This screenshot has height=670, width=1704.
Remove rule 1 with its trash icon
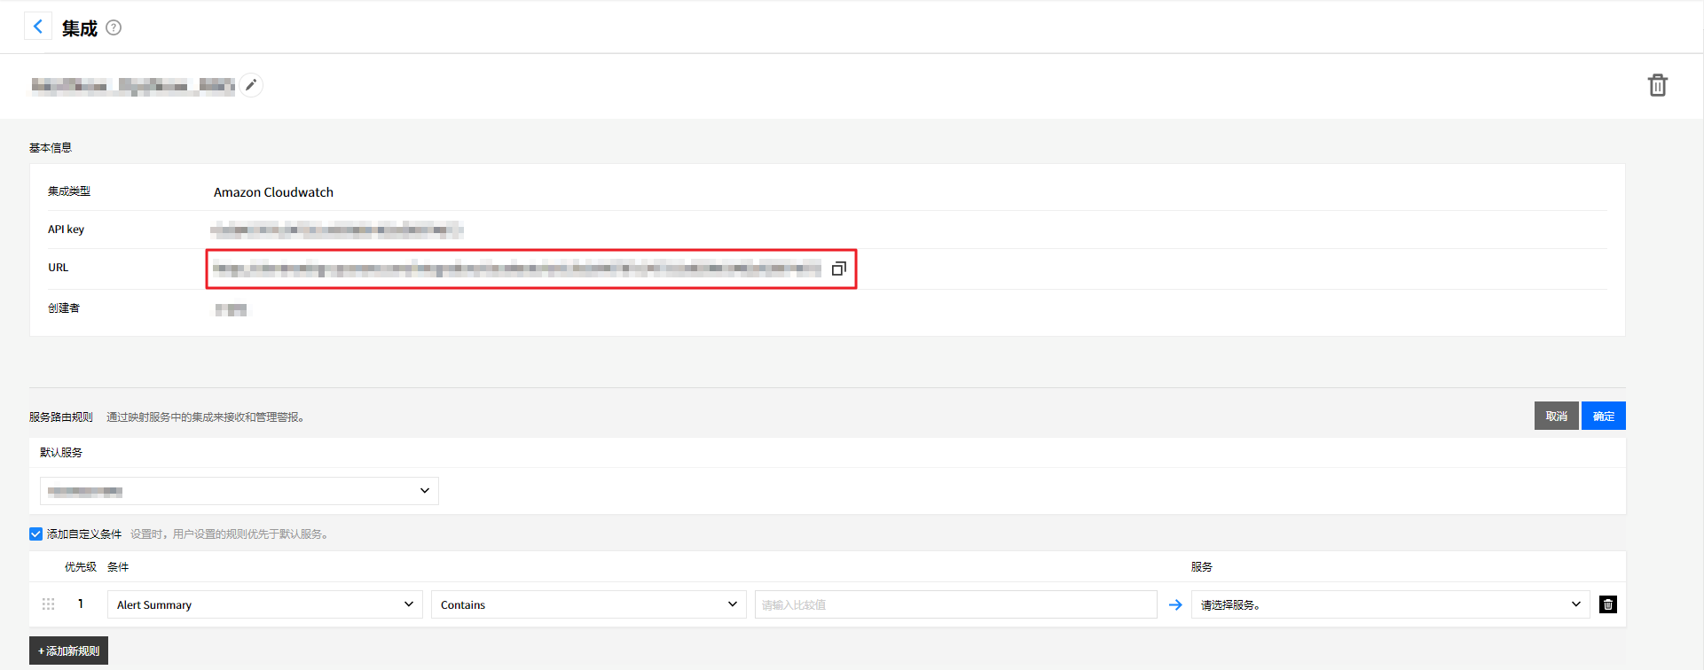(x=1607, y=604)
